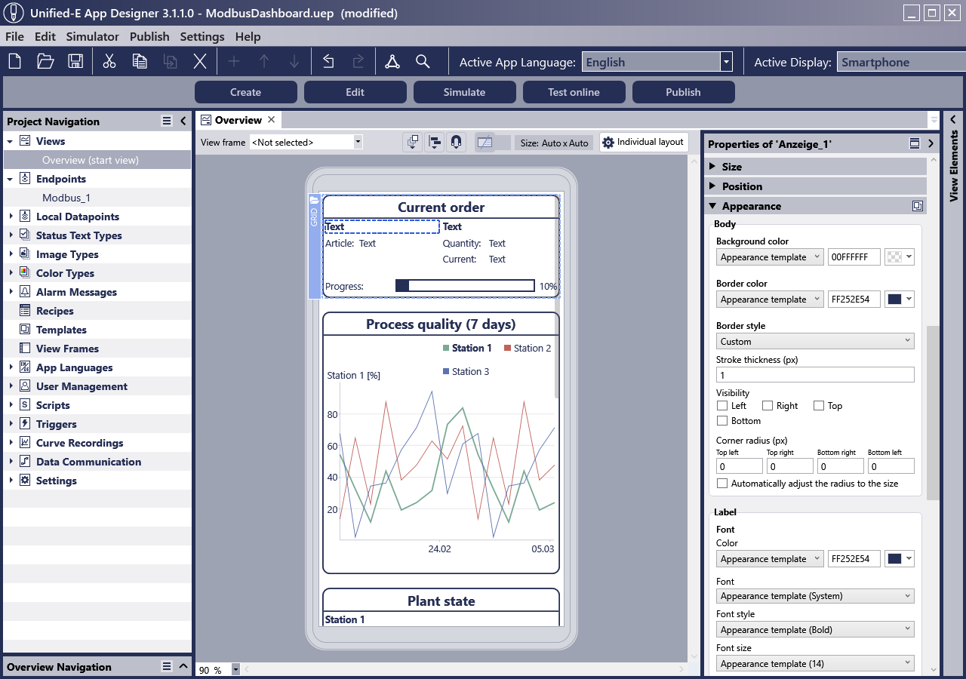Click the Individual layout button
This screenshot has width=966, height=679.
tap(644, 142)
